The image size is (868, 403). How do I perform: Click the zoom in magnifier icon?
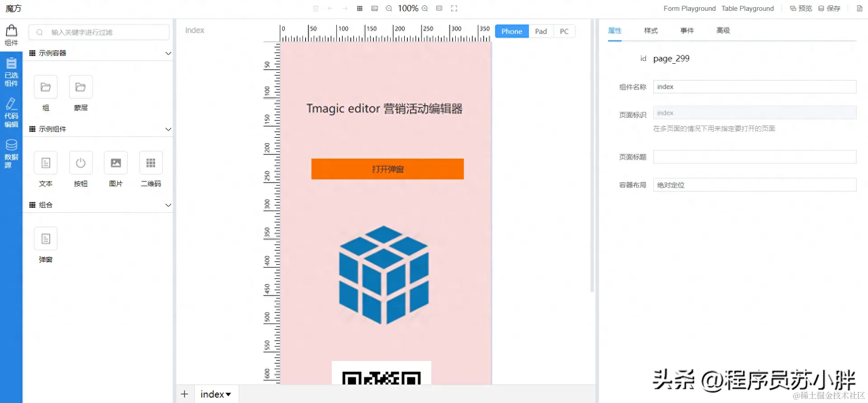pos(425,8)
